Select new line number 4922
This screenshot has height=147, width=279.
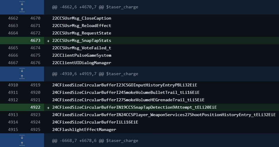click(35, 107)
